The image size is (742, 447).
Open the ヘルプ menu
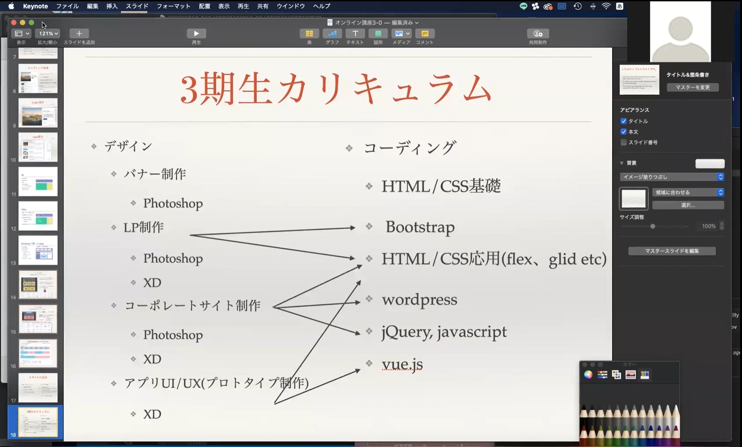(322, 6)
